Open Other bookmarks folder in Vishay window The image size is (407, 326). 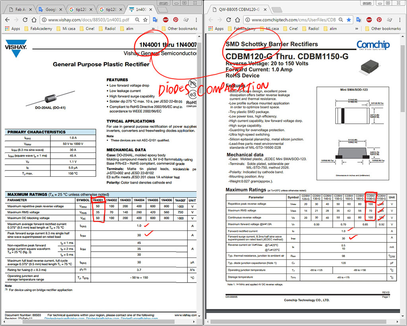[x=179, y=29]
